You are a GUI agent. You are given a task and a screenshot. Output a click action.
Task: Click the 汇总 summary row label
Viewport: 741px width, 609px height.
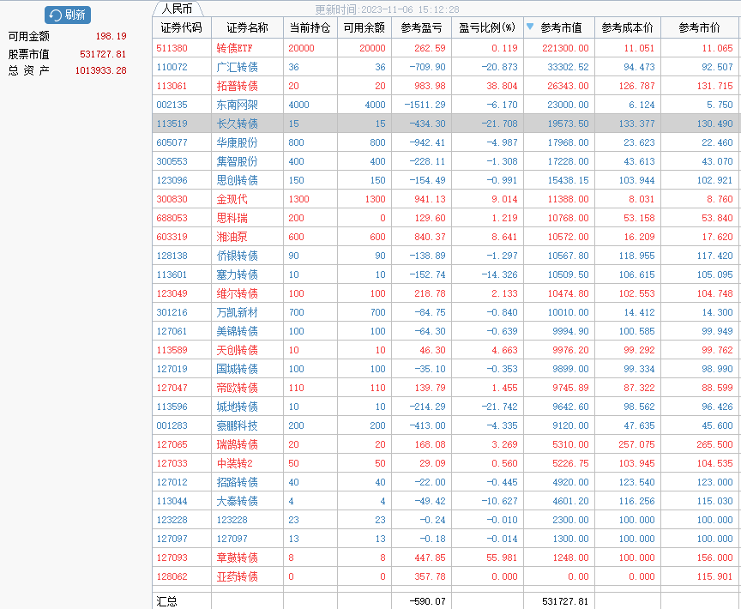(167, 601)
